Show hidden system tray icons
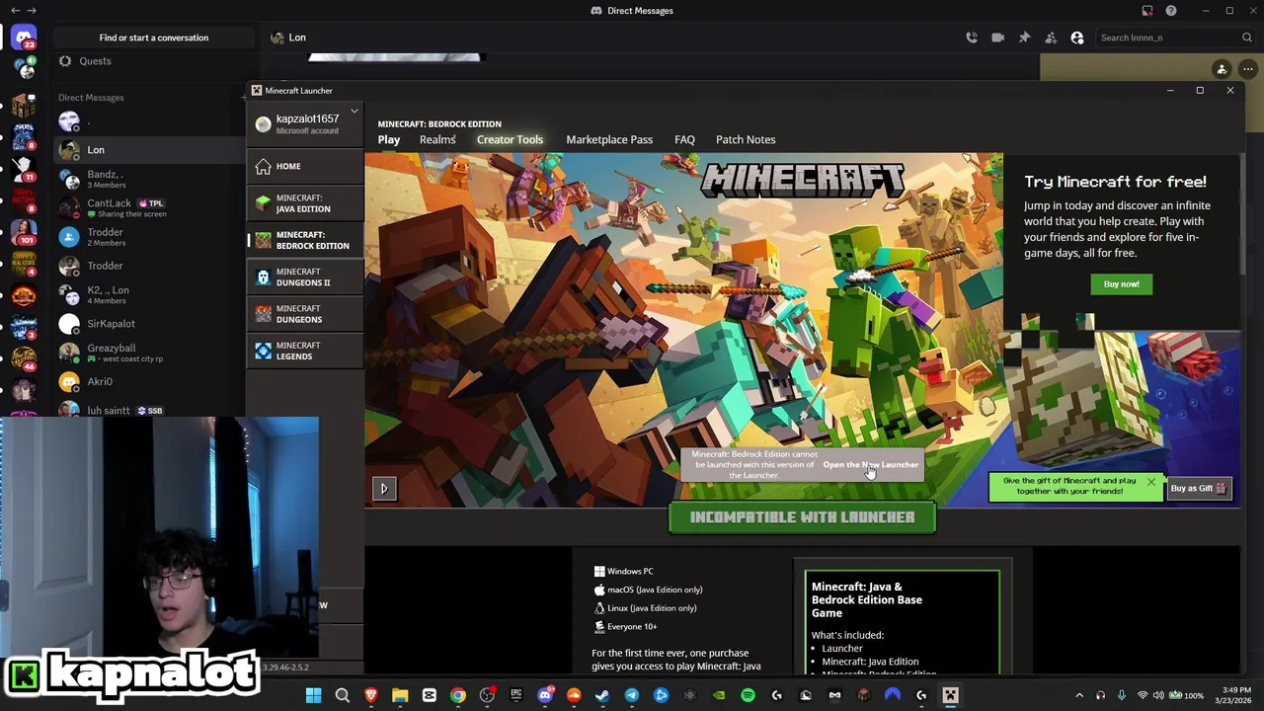Viewport: 1264px width, 711px height. coord(1079,695)
